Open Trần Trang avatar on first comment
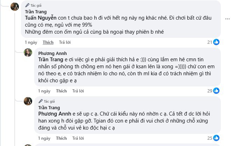Image resolution: width=231 pixels, height=146 pixels. [15, 7]
